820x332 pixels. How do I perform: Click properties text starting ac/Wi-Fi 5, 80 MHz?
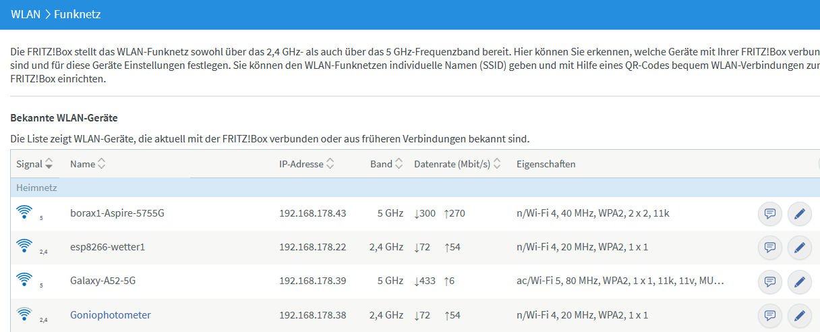coord(620,281)
